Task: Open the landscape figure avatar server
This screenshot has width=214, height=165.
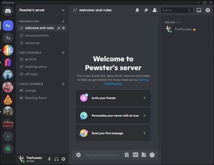Action: (8, 75)
